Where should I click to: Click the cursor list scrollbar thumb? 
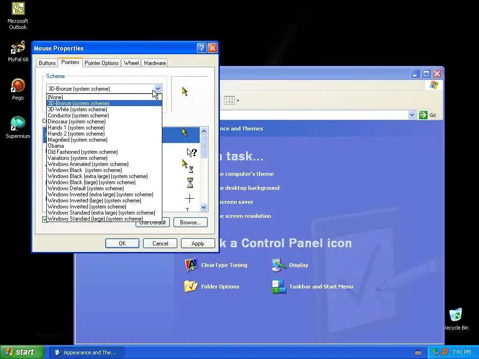[x=204, y=146]
